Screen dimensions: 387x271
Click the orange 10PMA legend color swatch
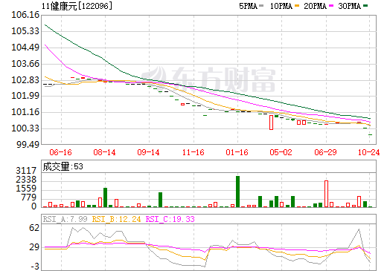[x=297, y=6]
